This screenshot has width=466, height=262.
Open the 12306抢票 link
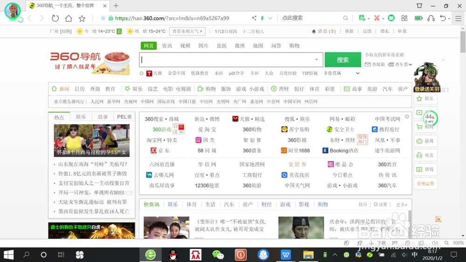point(207,185)
